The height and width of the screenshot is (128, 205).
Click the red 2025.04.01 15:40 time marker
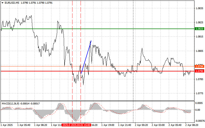81,125
